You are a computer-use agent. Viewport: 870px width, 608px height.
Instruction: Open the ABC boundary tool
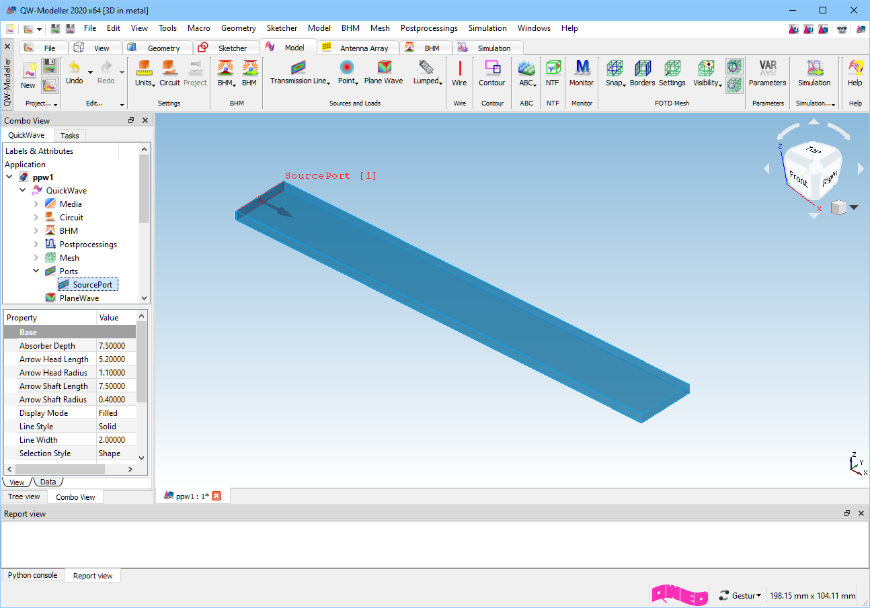click(526, 74)
